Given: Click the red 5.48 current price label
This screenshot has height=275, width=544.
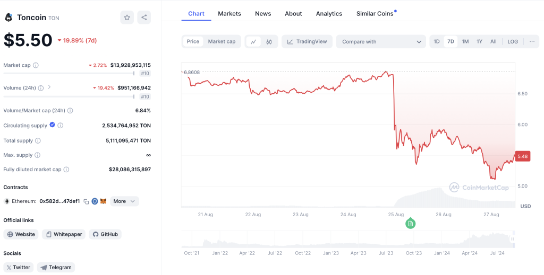Looking at the screenshot, I should [523, 156].
